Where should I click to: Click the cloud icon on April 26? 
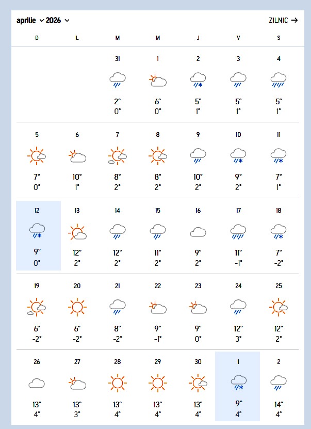37,383
